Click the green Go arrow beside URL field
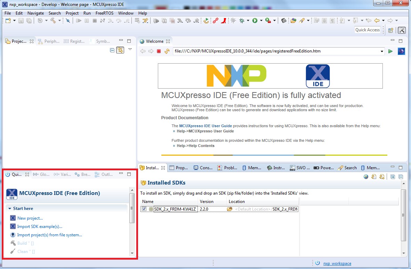This screenshot has height=269, width=411. (x=390, y=51)
